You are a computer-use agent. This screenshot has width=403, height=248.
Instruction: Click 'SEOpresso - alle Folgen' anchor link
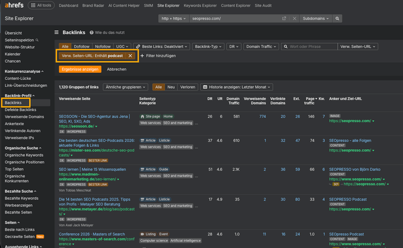tap(350, 141)
